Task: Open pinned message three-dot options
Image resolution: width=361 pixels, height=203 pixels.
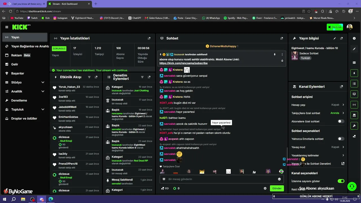Action: click(x=282, y=54)
